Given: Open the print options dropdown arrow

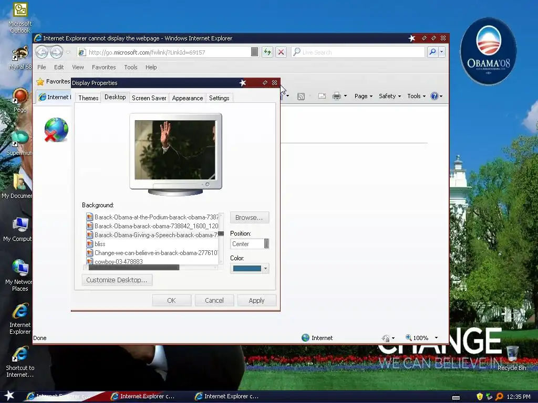Looking at the screenshot, I should tap(346, 97).
